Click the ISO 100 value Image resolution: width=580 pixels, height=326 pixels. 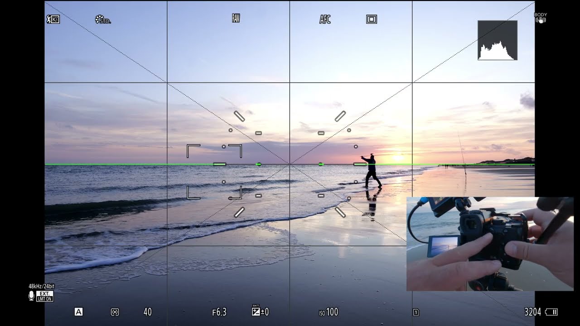pos(329,312)
